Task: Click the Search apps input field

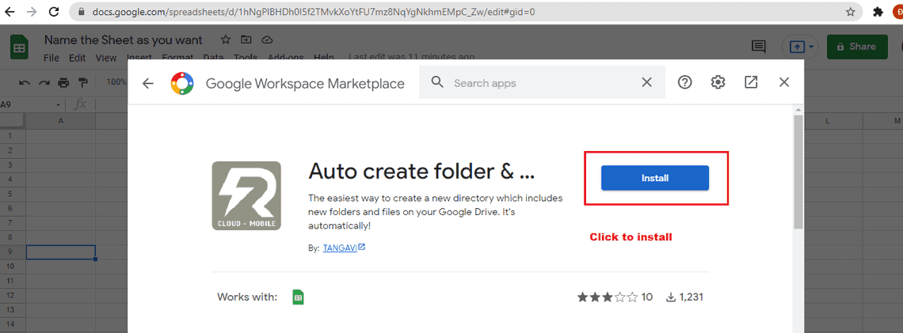Action: (x=539, y=83)
